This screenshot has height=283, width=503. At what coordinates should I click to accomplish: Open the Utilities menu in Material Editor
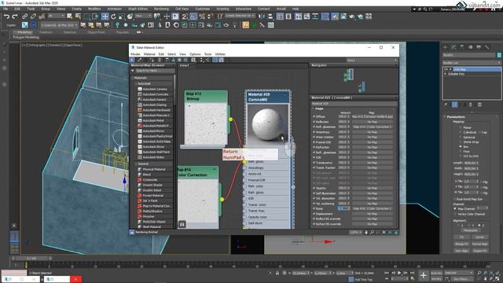pos(220,54)
